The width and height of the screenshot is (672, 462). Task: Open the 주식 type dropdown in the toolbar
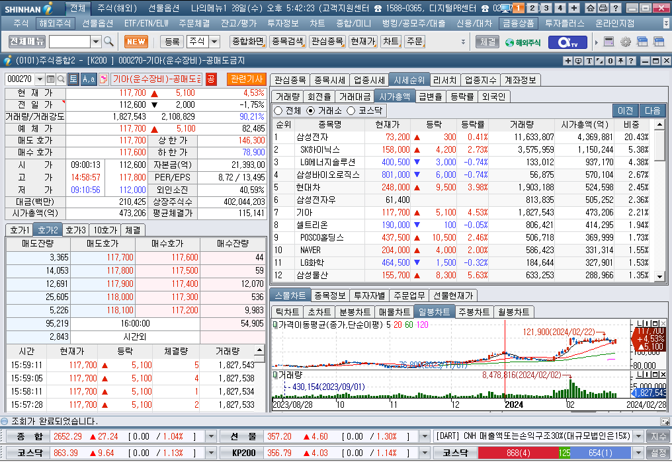[x=215, y=42]
